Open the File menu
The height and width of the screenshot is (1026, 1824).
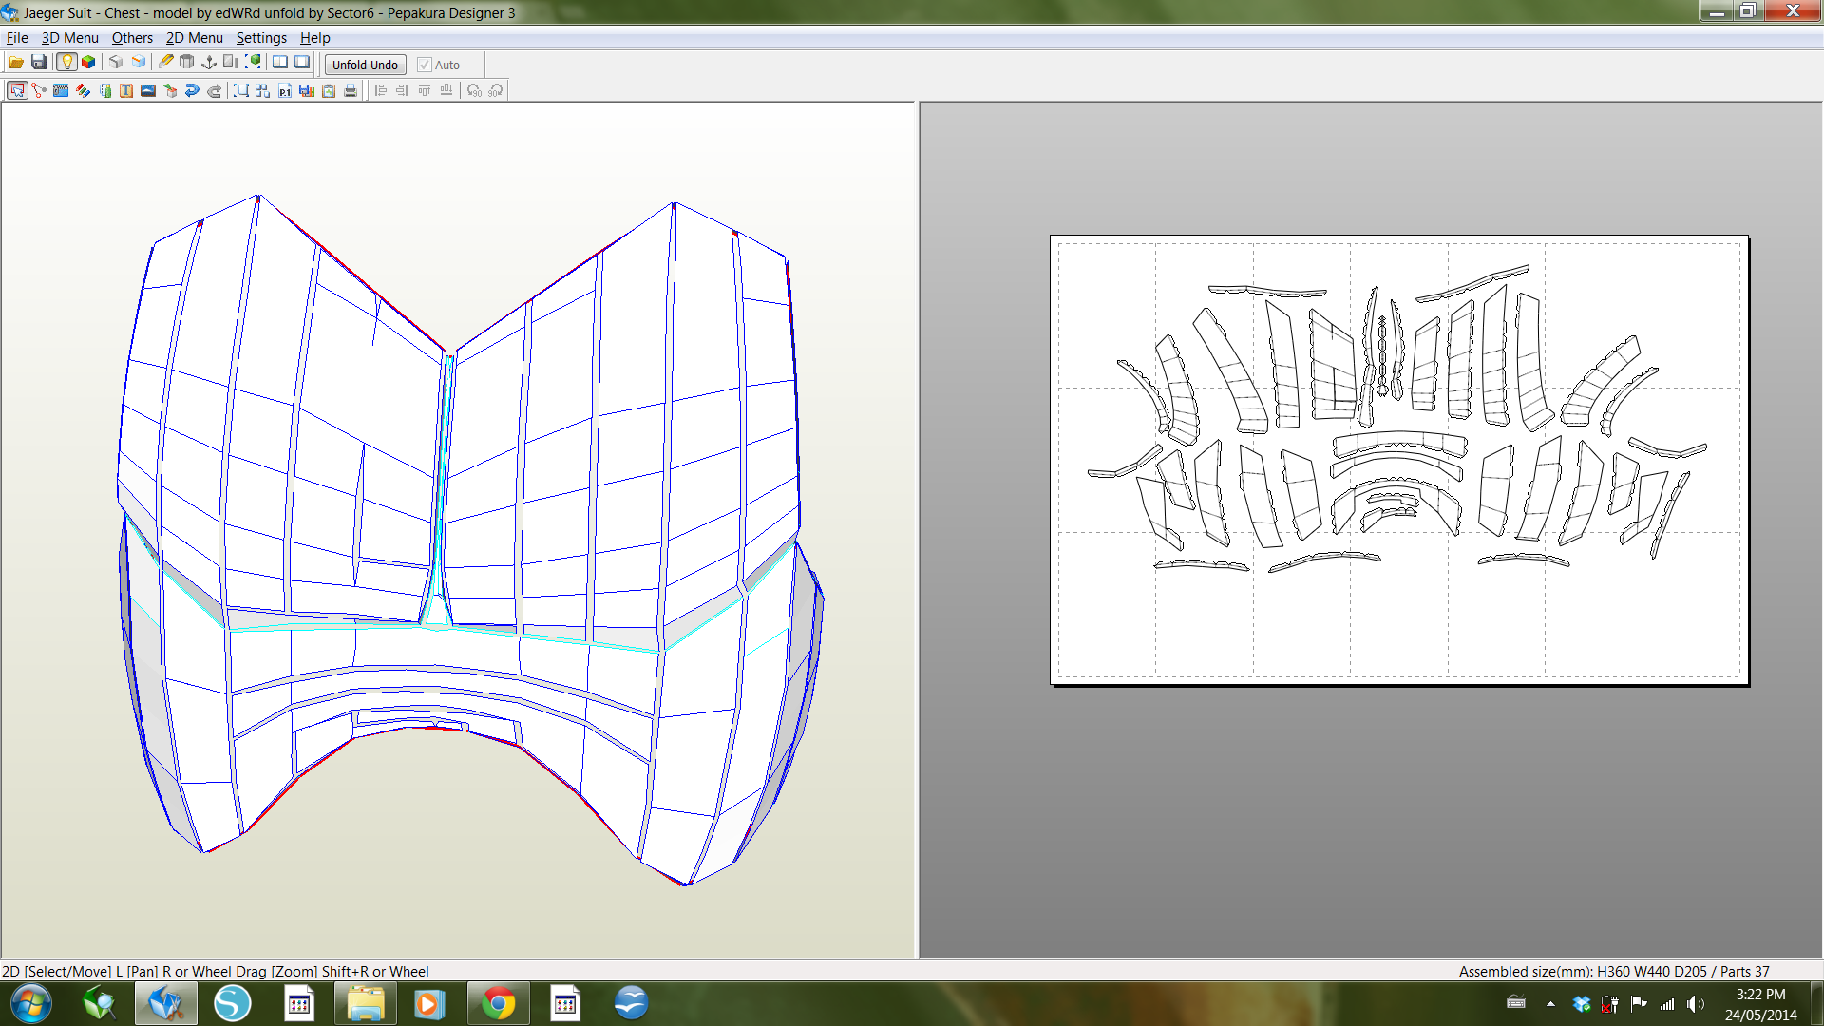tap(17, 38)
